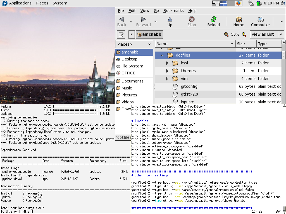Open the Places menu in the top panel

42,3
